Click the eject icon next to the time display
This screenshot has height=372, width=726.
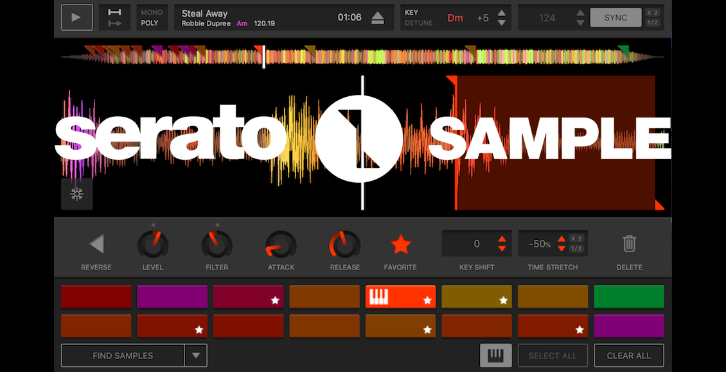tap(378, 17)
